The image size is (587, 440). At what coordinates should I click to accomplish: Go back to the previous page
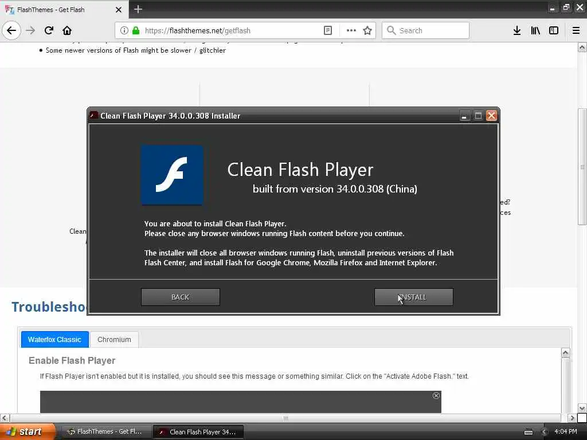[11, 30]
